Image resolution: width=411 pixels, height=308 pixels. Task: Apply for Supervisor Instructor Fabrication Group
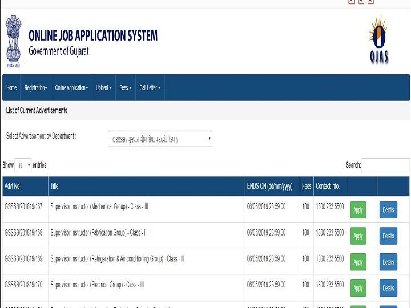click(x=358, y=236)
